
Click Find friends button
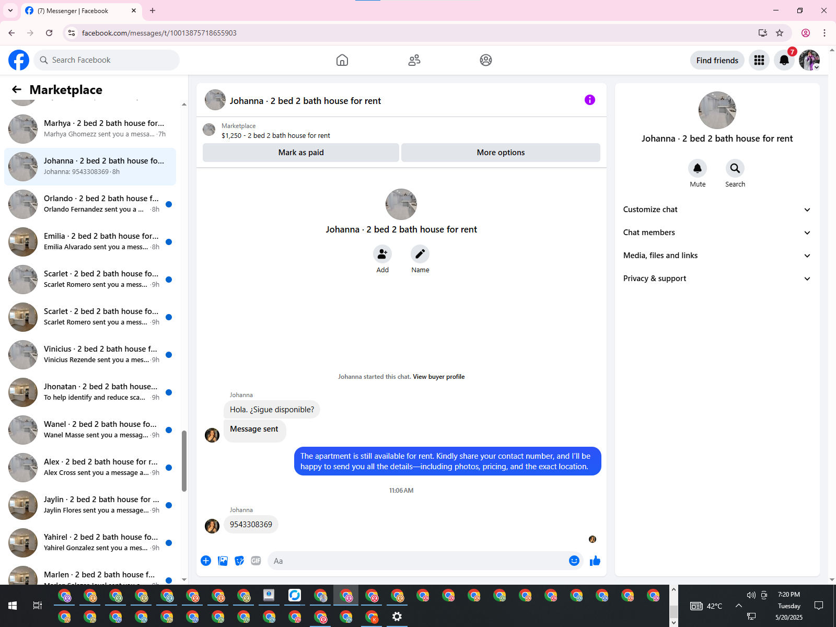717,60
